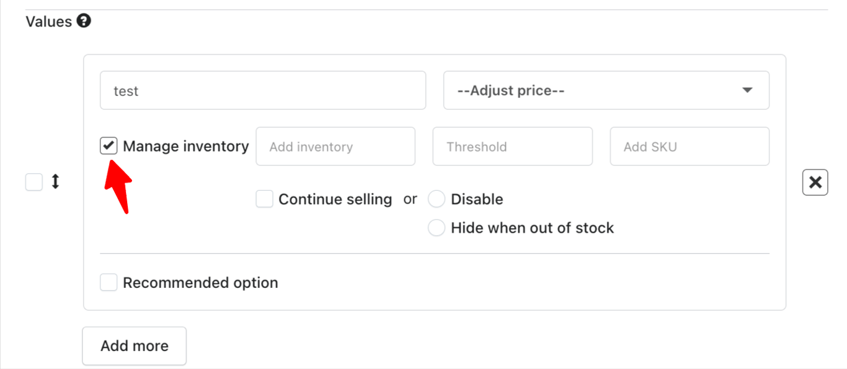Viewport: 847px width, 369px height.
Task: Click the Add SKU text box
Action: click(690, 147)
